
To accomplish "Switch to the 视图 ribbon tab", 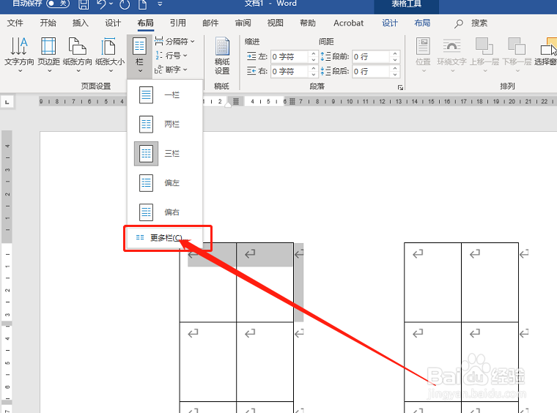I will point(276,23).
